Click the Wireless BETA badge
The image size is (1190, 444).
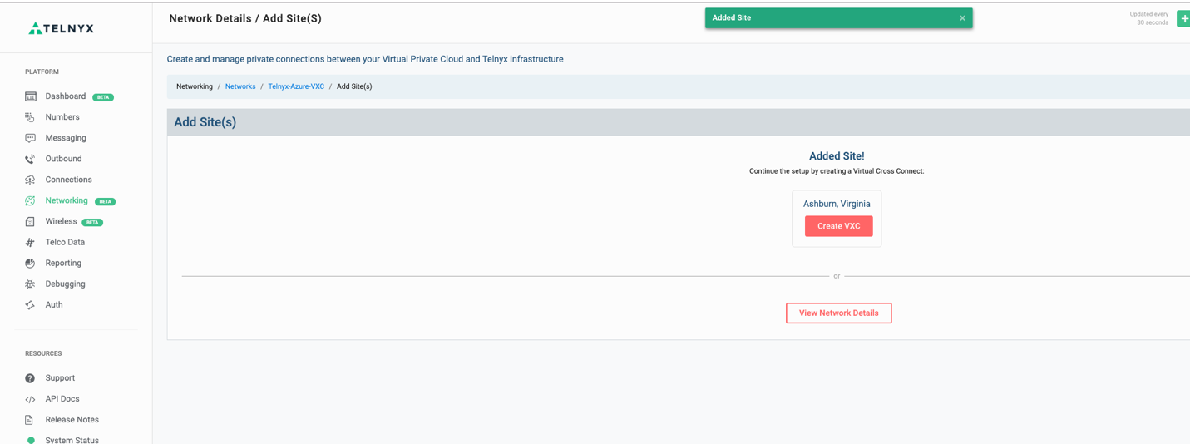92,222
